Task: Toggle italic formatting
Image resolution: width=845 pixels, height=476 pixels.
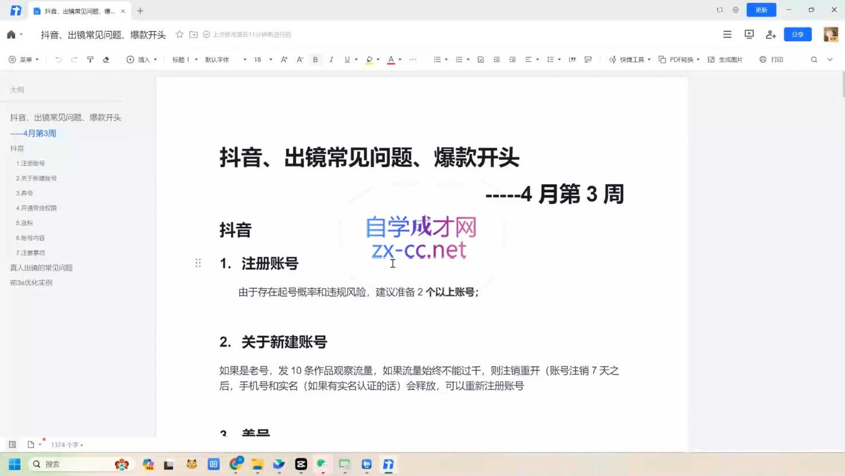Action: tap(331, 60)
